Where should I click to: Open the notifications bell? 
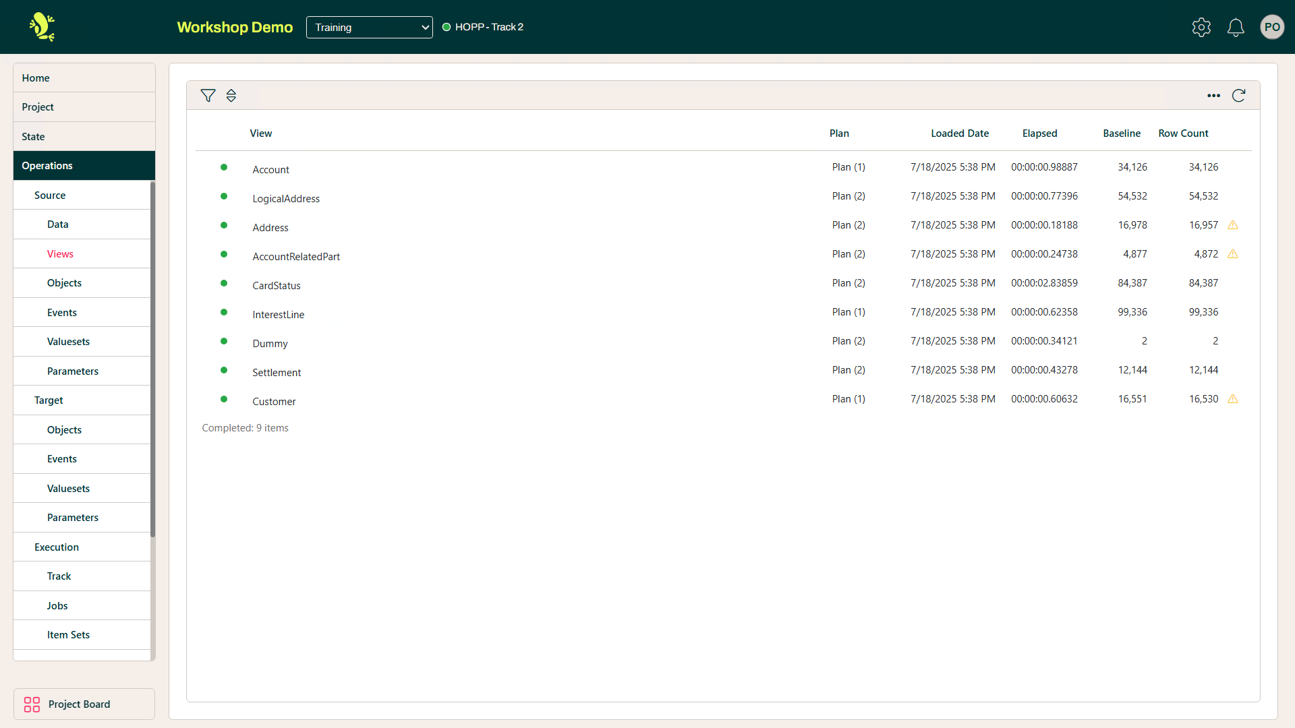pos(1235,27)
